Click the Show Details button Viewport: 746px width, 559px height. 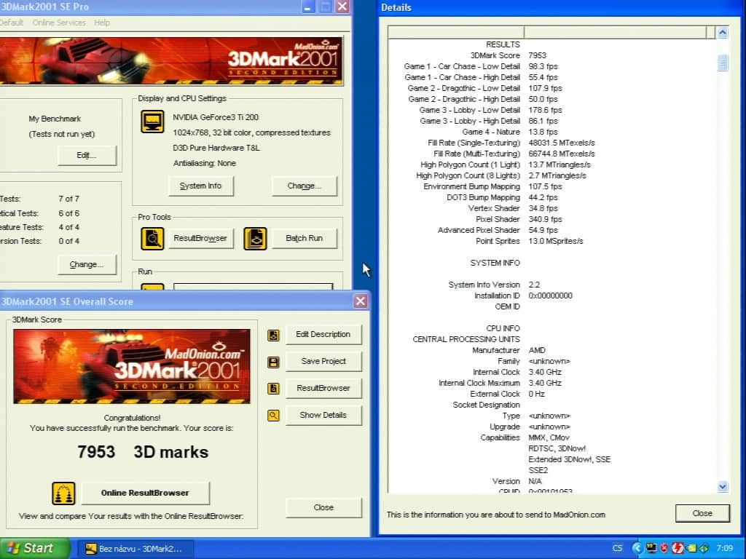click(x=323, y=415)
